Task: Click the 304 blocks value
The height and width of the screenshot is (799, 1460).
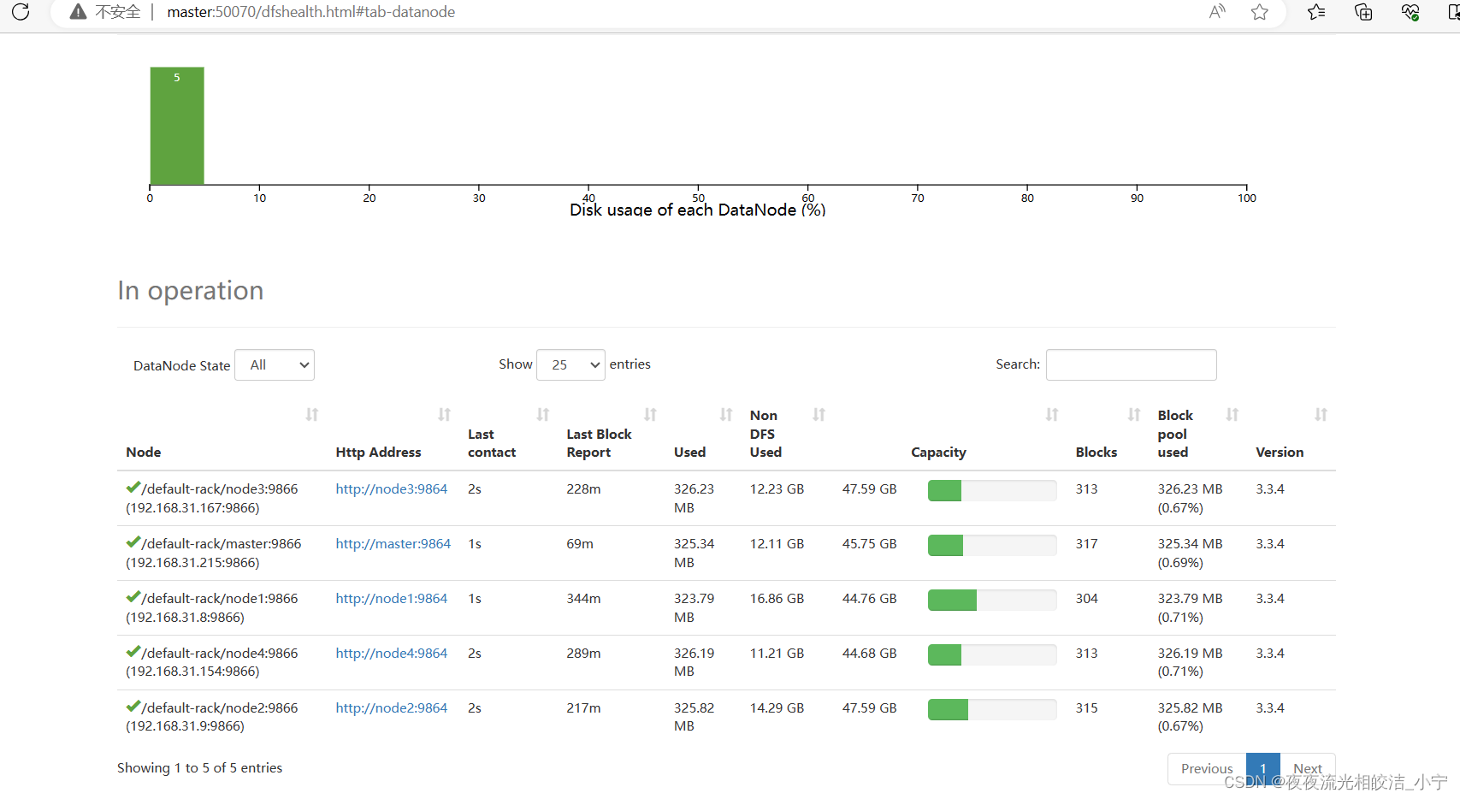Action: click(1086, 599)
